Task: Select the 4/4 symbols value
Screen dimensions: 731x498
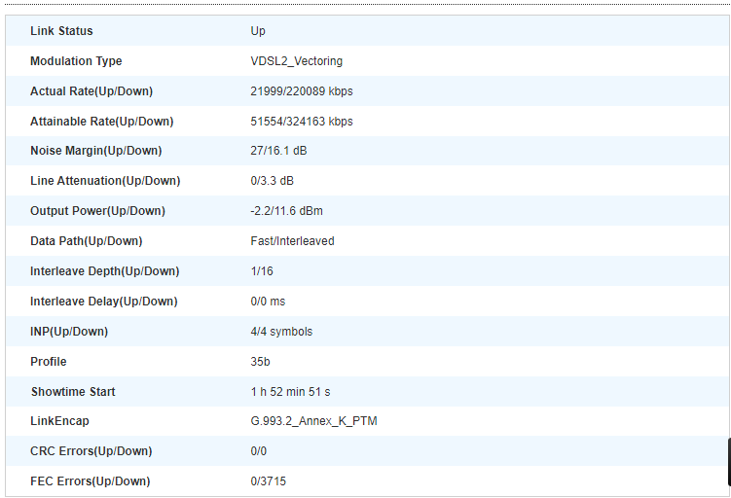Action: click(281, 332)
